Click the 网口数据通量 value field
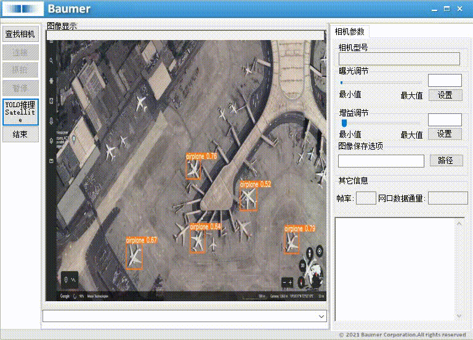The height and width of the screenshot is (340, 473). click(x=448, y=198)
